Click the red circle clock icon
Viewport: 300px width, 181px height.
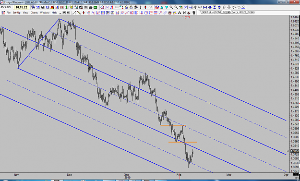pyautogui.click(x=102, y=7)
